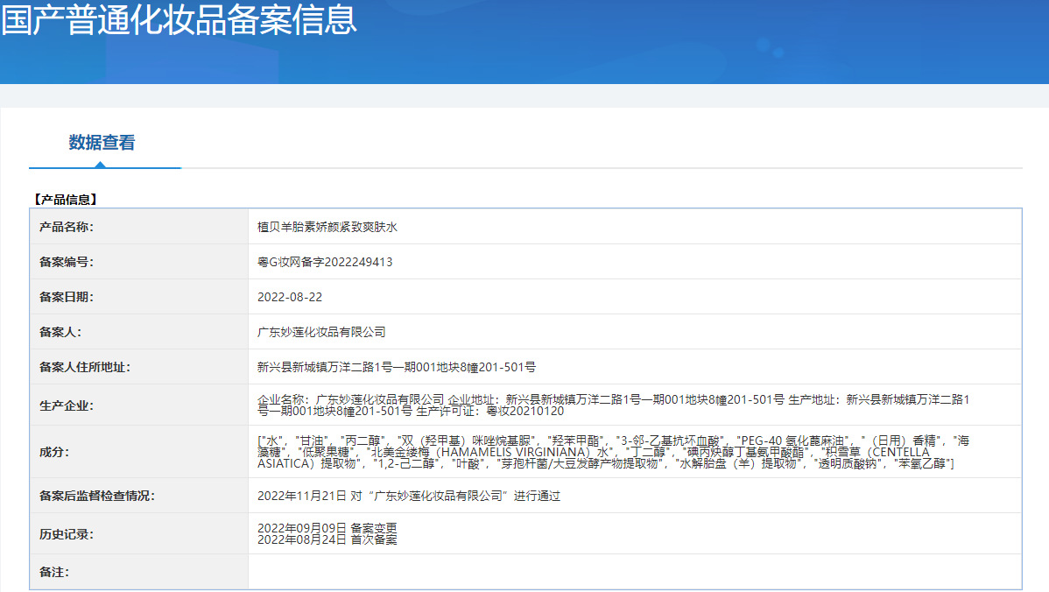Image resolution: width=1049 pixels, height=592 pixels.
Task: Click the empty 备注 value cell
Action: click(x=634, y=572)
